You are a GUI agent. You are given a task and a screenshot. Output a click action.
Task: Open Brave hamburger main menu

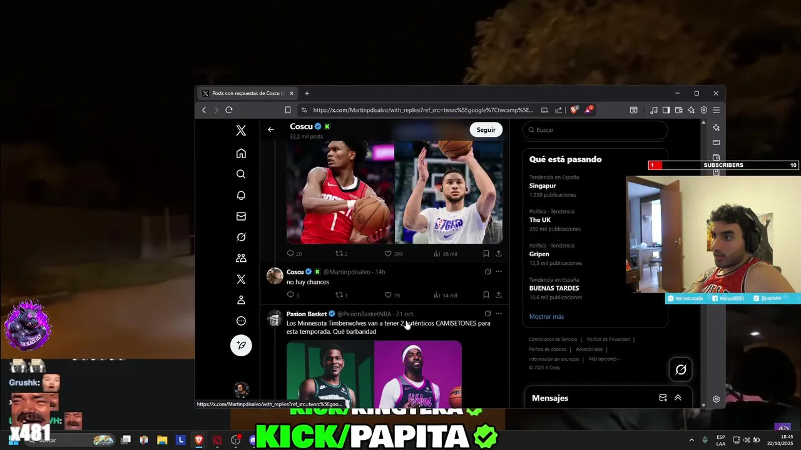click(716, 110)
